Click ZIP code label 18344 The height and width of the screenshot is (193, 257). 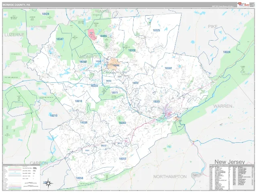pos(116,65)
